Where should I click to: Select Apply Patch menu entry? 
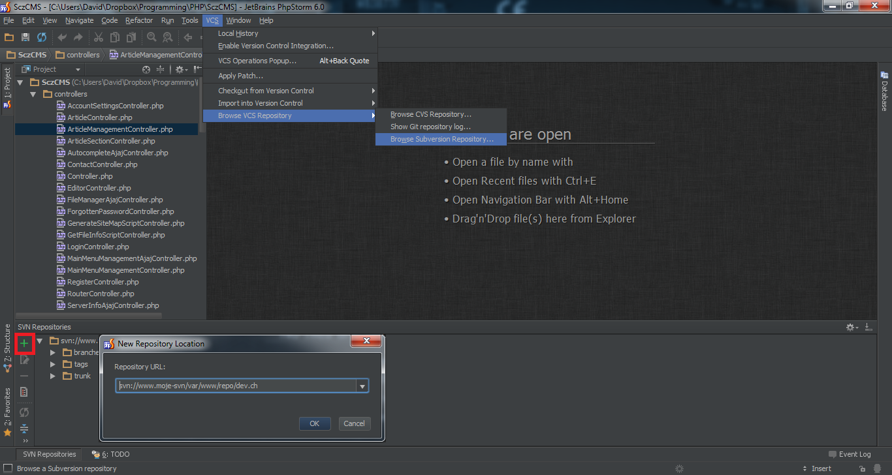point(291,76)
